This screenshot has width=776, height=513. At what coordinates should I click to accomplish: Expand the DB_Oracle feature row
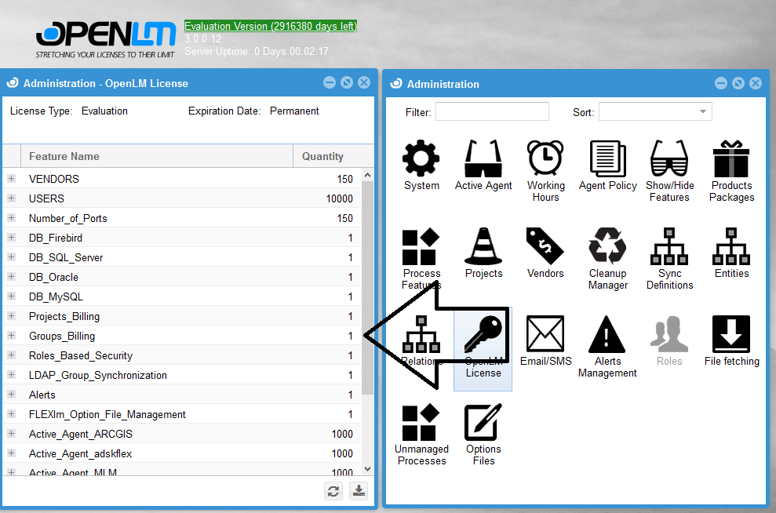(12, 277)
